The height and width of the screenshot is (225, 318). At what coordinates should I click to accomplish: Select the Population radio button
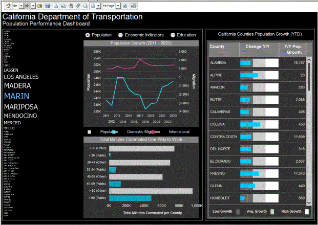point(88,35)
